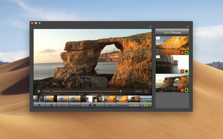This screenshot has width=223, height=139.
Task: Click the green circle icon on picture 3
Action: pyautogui.click(x=186, y=90)
